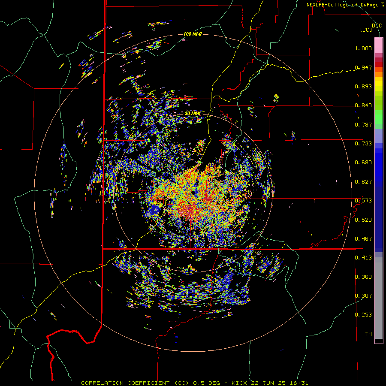Select the 0.520 legend value
The width and height of the screenshot is (386, 386).
point(363,220)
